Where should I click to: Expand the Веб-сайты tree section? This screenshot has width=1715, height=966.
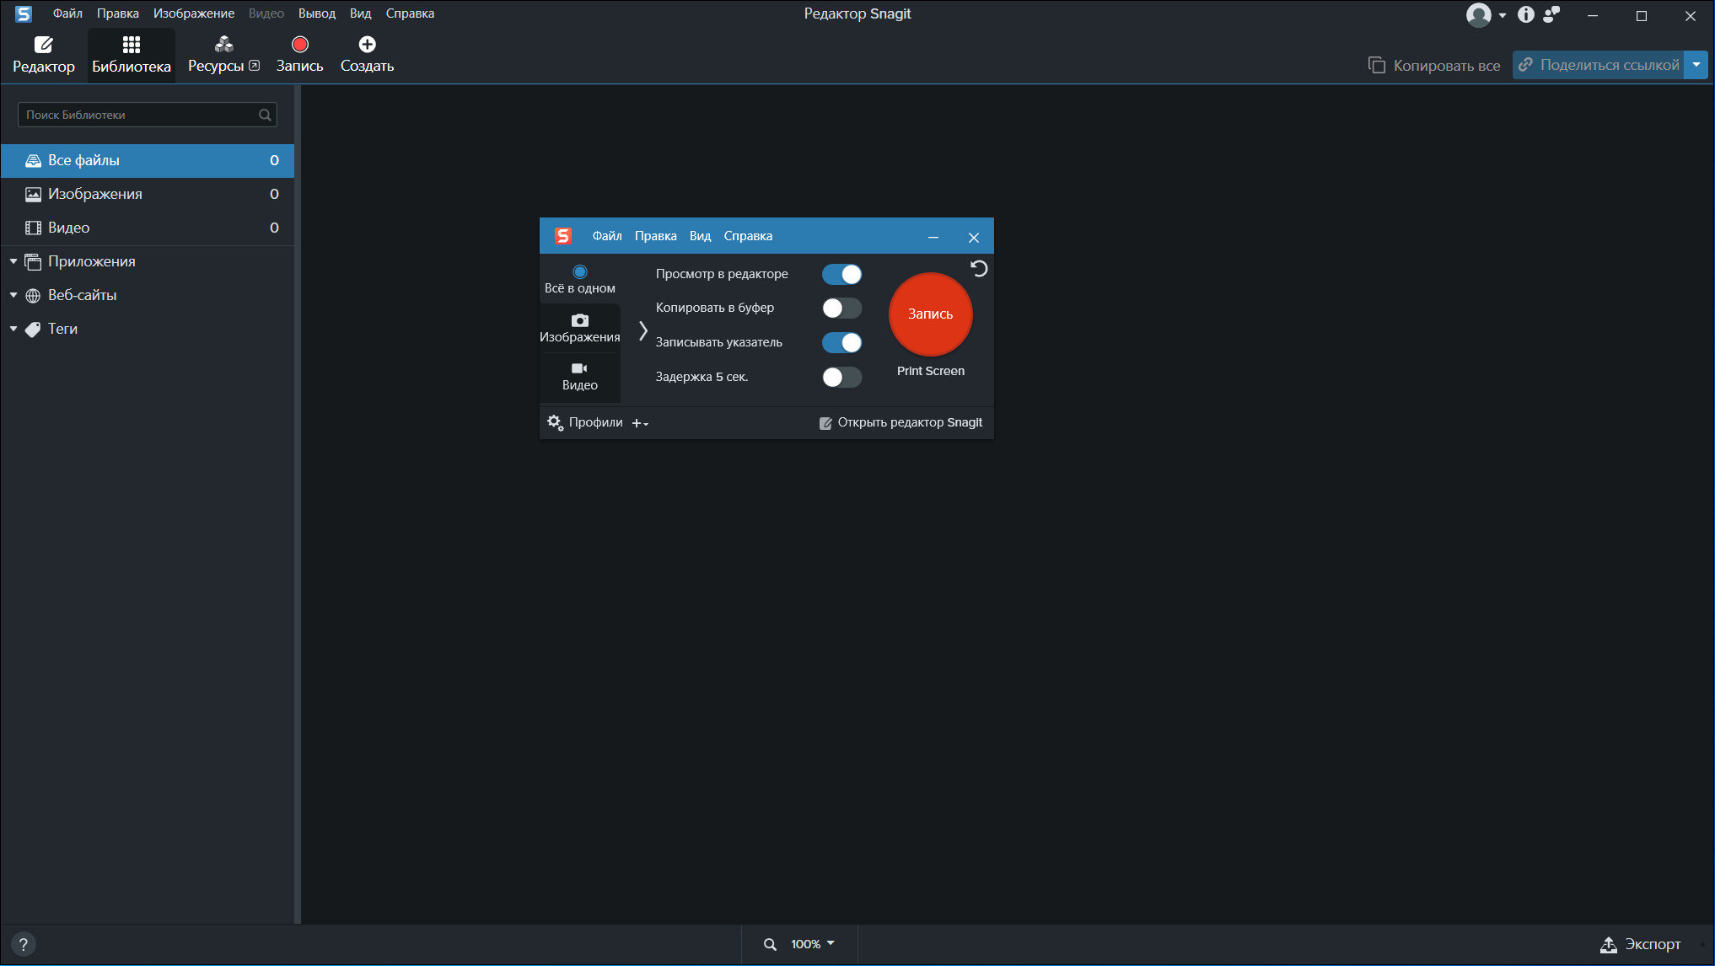(x=13, y=295)
